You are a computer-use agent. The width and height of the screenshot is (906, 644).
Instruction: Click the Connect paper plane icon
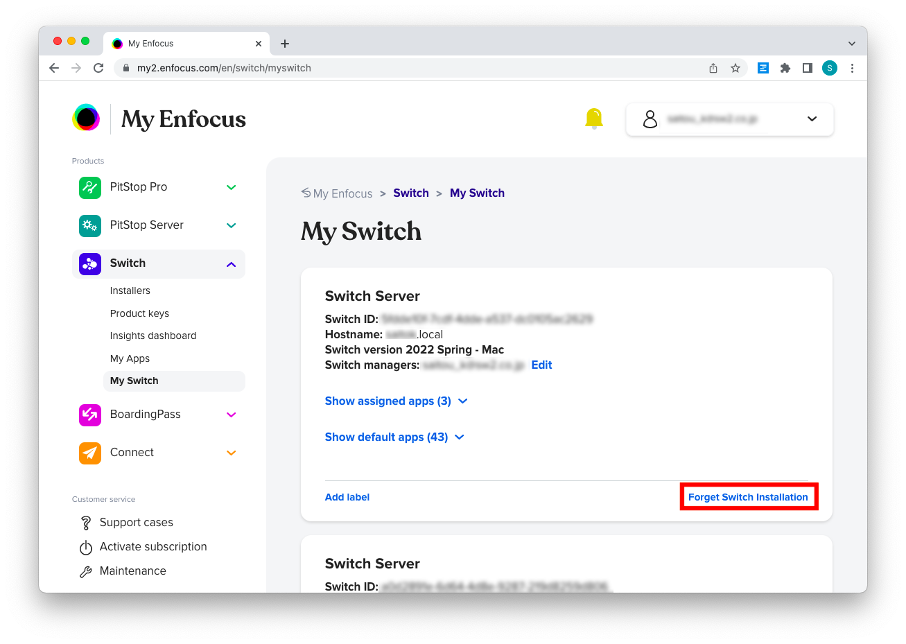[90, 453]
